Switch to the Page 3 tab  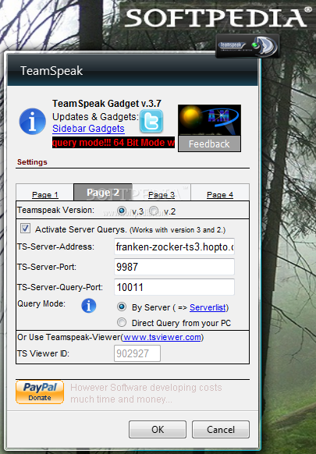coord(162,194)
